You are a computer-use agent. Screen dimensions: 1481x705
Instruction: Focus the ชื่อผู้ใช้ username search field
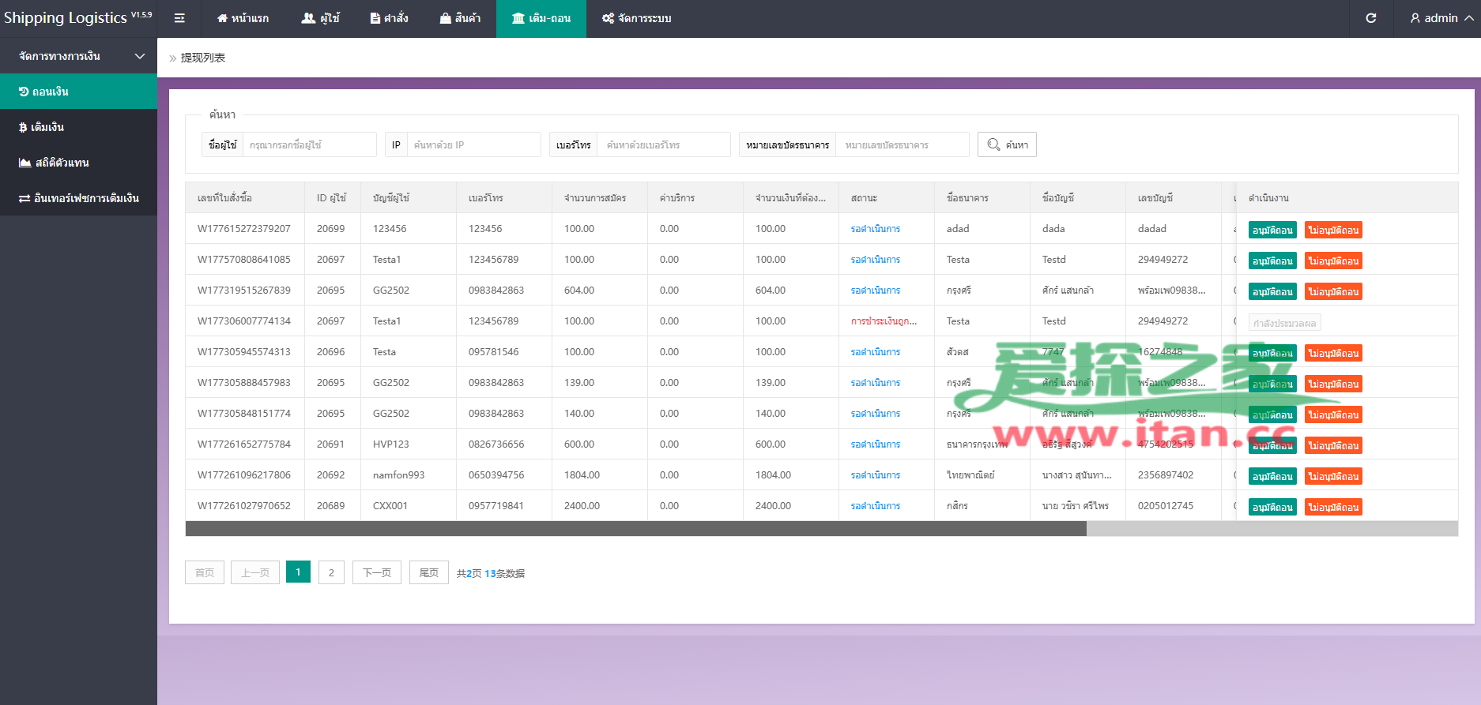[309, 144]
